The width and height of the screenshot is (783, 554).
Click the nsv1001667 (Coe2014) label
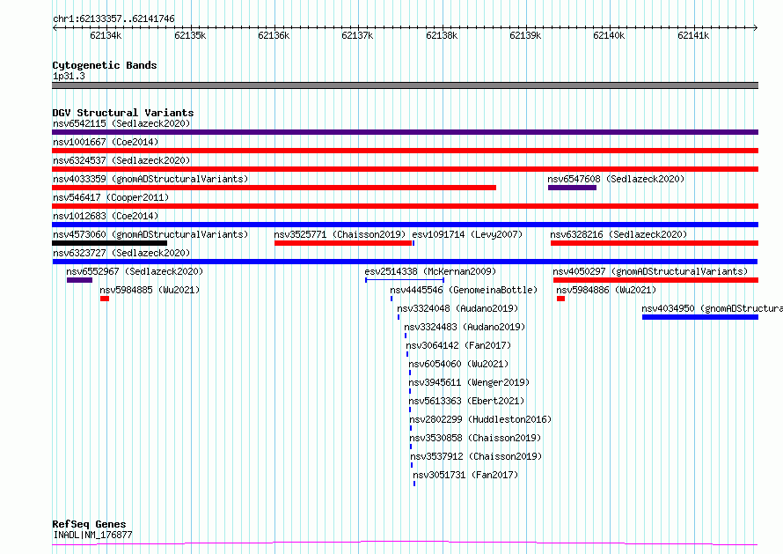(x=106, y=142)
